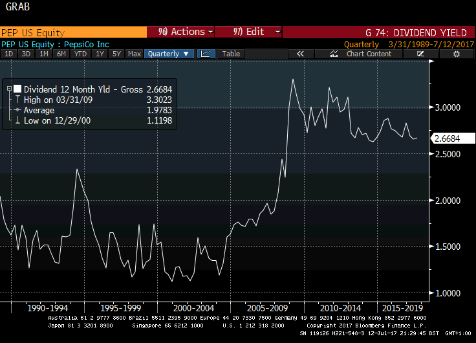Click the Low marker icon in legend

(17, 121)
